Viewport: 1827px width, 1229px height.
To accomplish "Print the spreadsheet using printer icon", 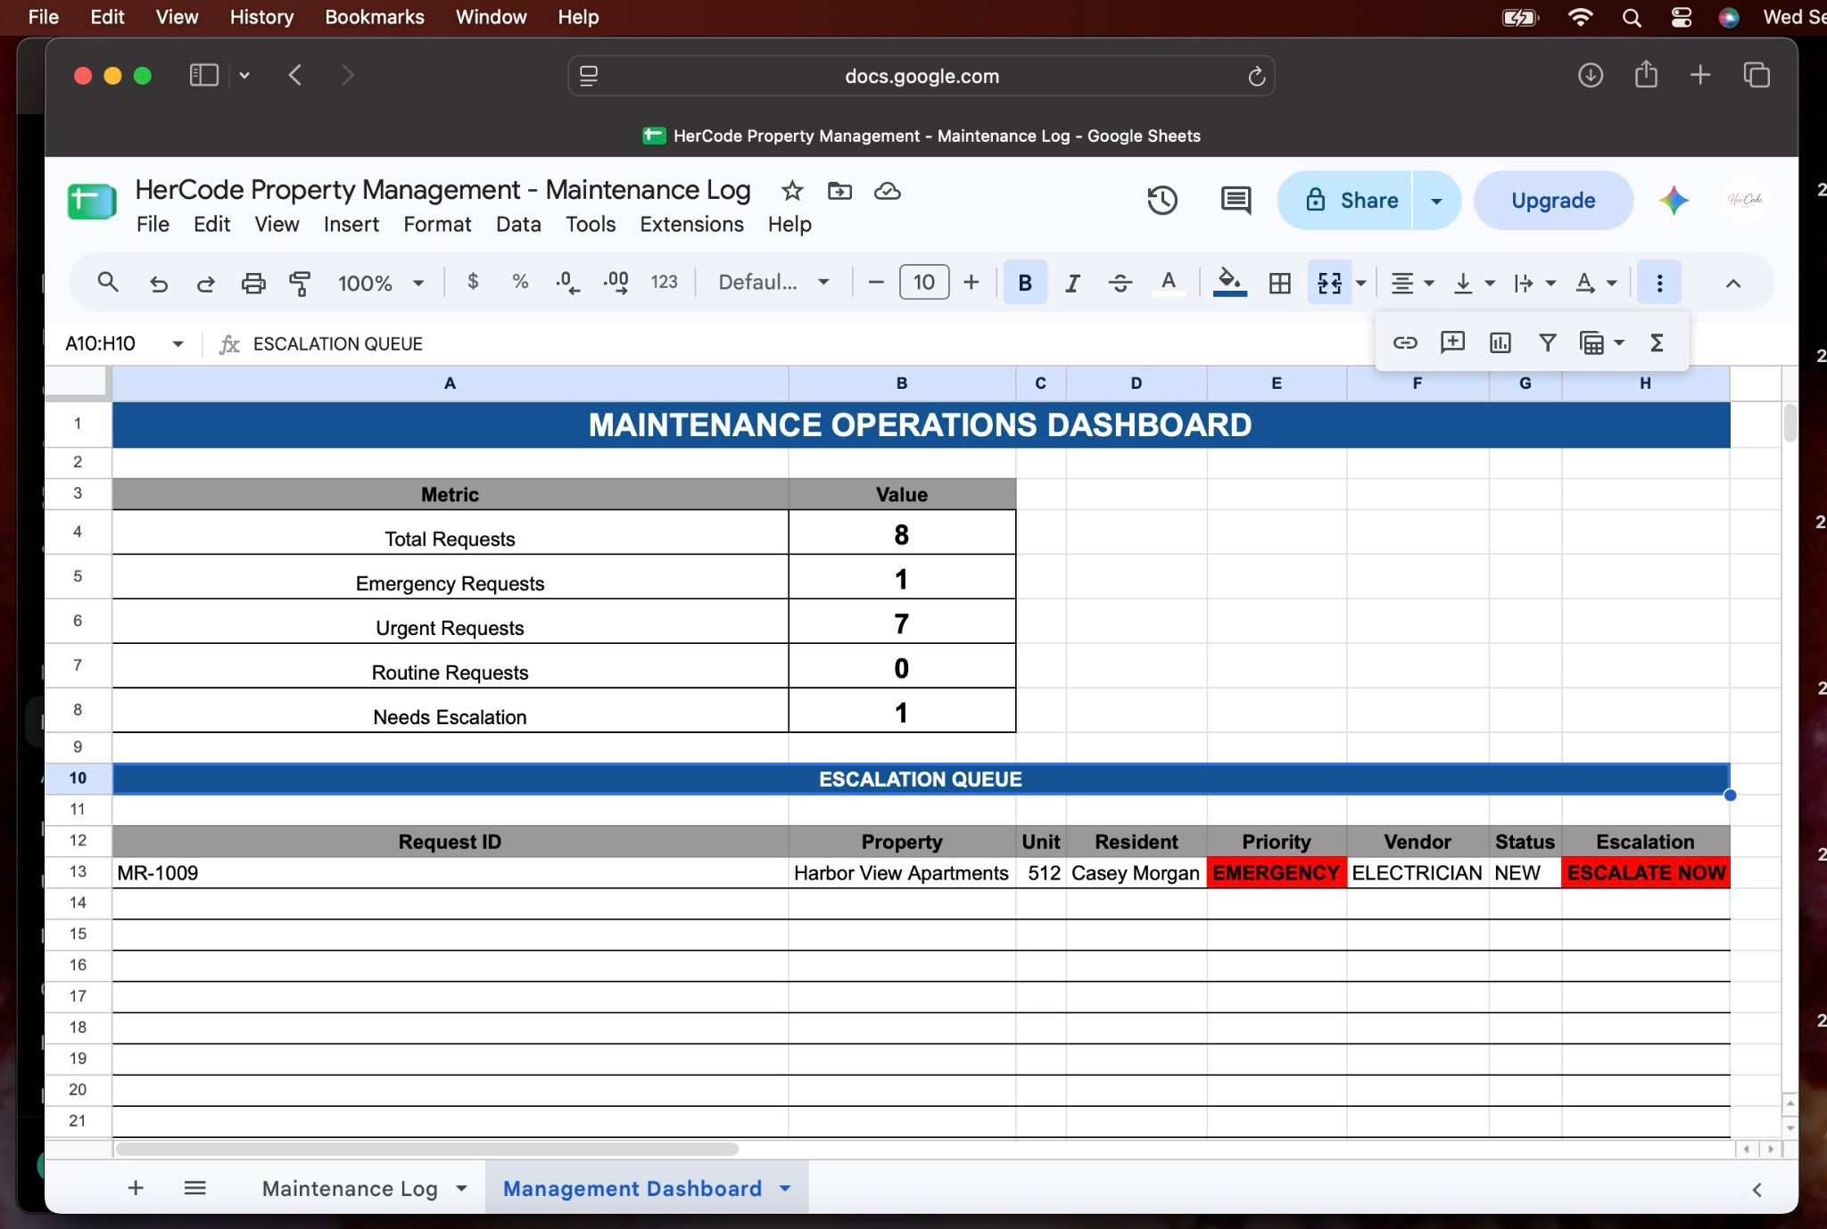I will 253,284.
